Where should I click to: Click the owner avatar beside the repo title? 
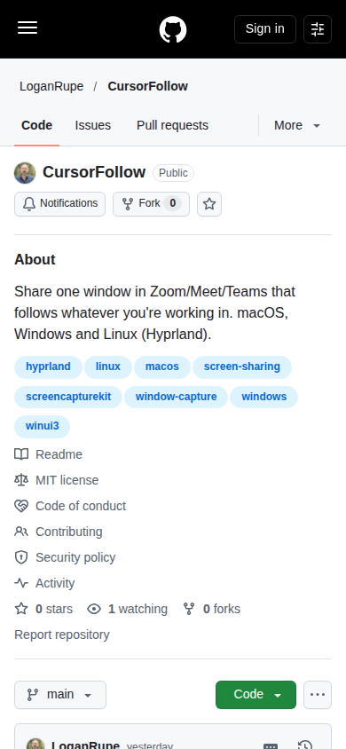[25, 173]
